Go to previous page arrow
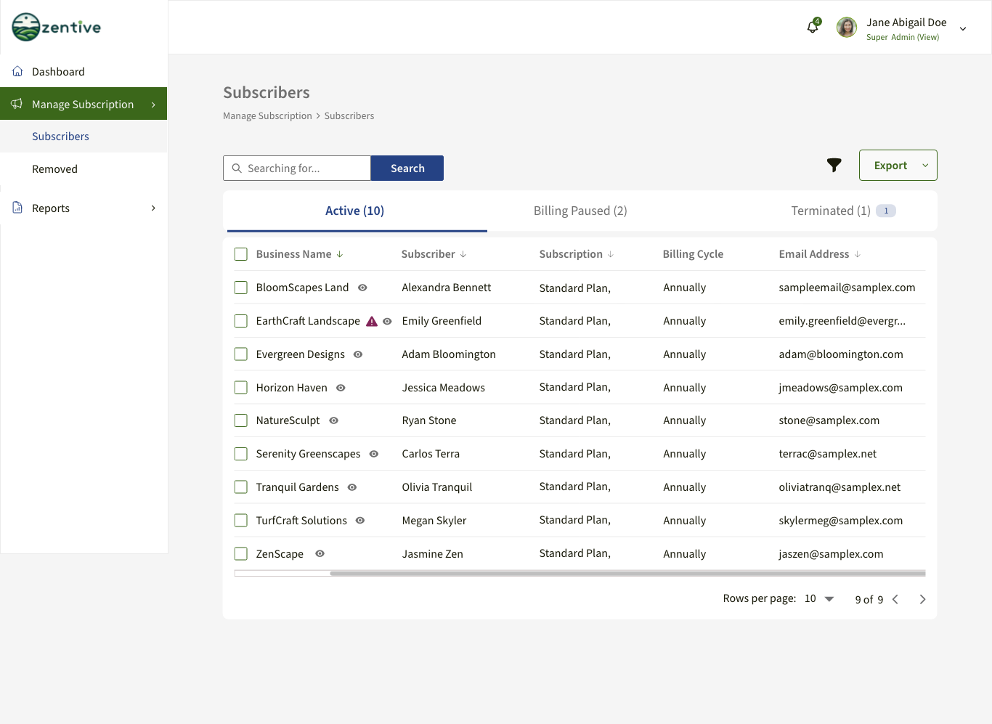Viewport: 992px width, 724px height. coord(895,599)
